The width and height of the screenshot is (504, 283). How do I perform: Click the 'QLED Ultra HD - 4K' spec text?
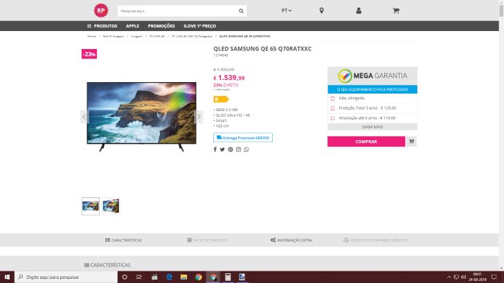[232, 115]
